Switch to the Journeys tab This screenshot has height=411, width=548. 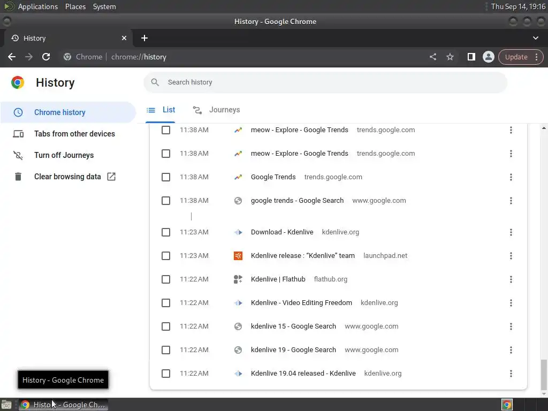[216, 110]
